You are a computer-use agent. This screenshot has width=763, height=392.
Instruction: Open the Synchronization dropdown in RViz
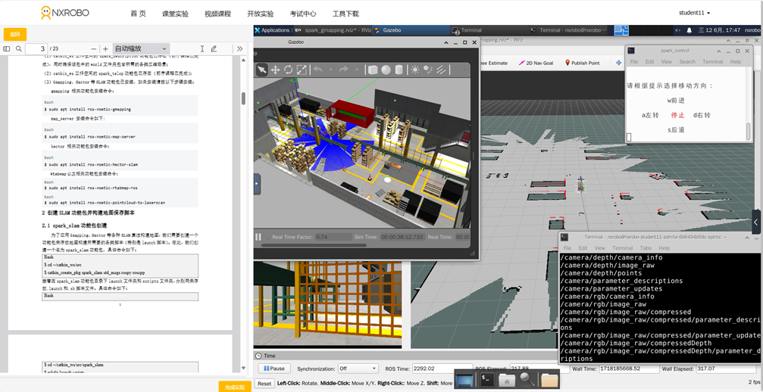point(358,369)
